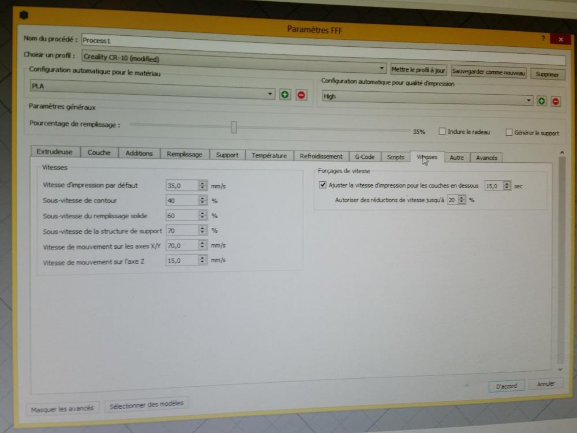Click Masquer les avancés button

(x=62, y=408)
